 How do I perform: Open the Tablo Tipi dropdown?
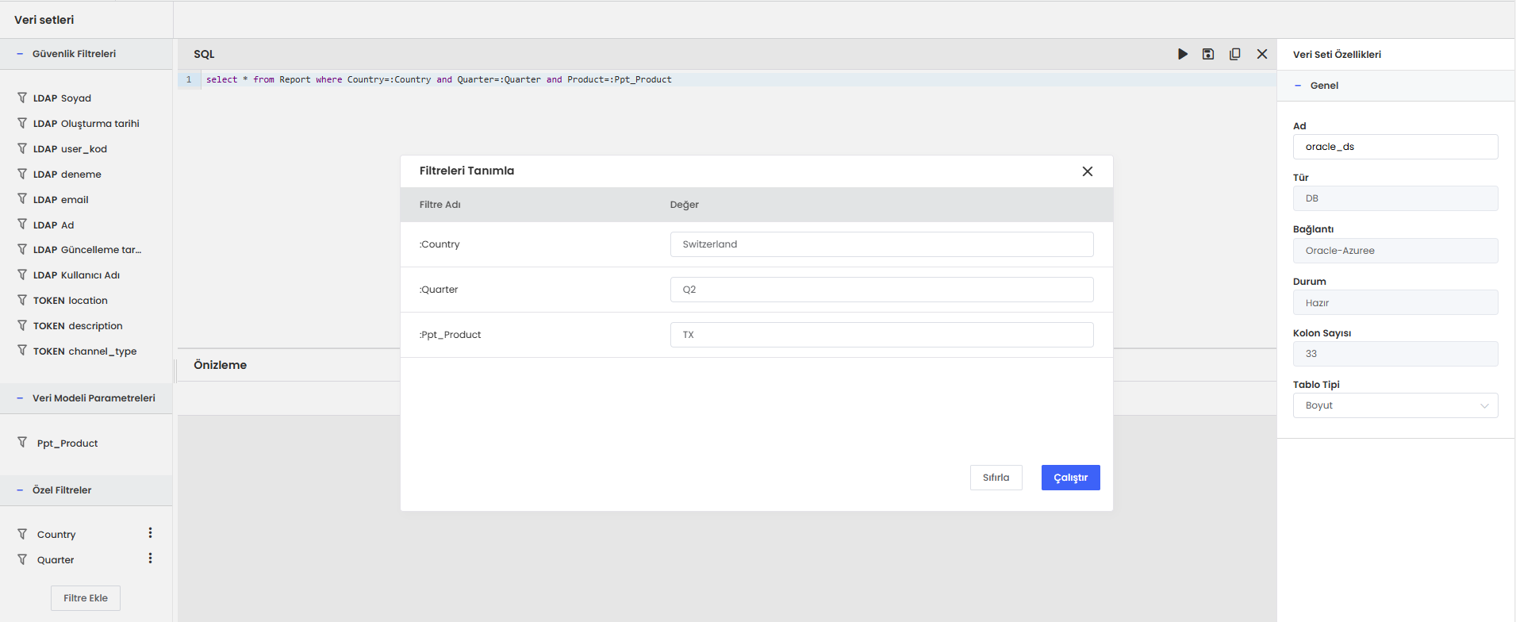[x=1395, y=405]
